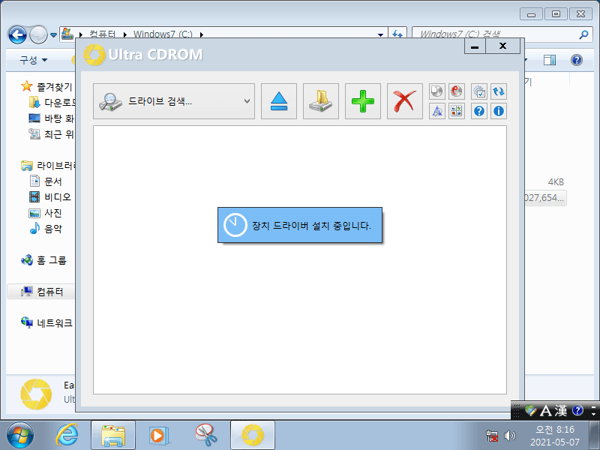Screen dimensions: 600x450
Task: Select 다운로드 in the navigation pane
Action: 52,103
